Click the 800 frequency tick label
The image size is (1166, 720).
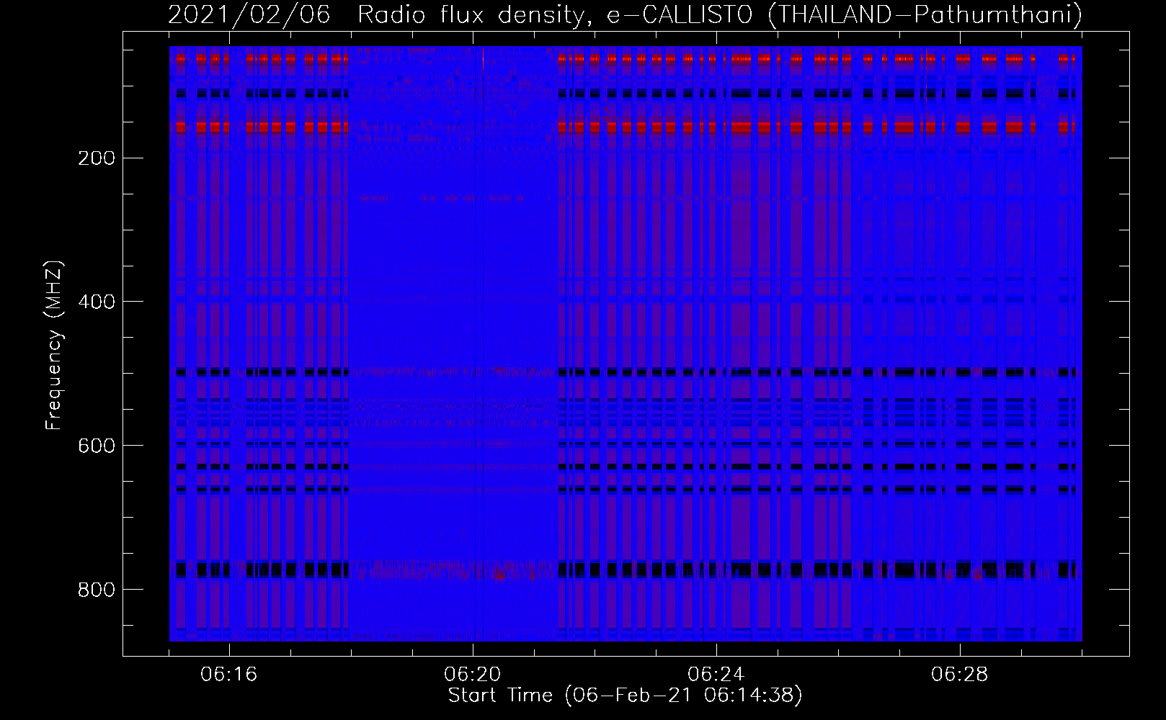pos(95,590)
